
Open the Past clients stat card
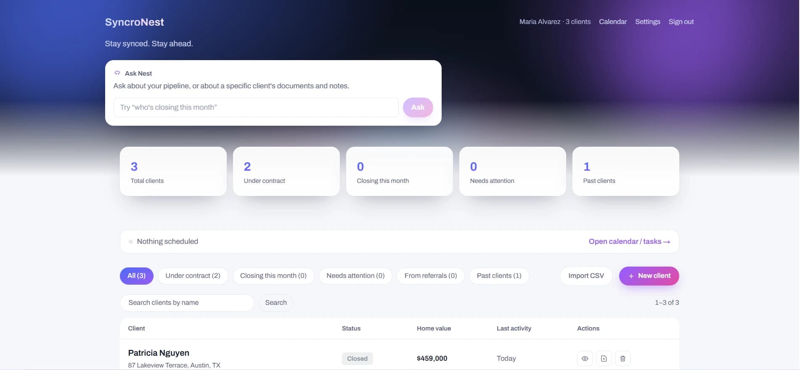[625, 171]
